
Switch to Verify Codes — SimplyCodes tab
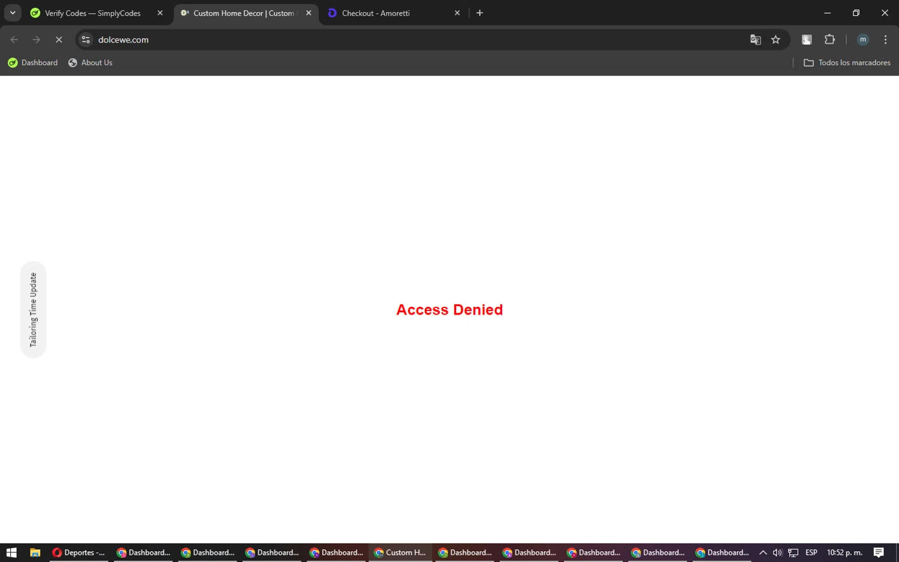pos(93,13)
